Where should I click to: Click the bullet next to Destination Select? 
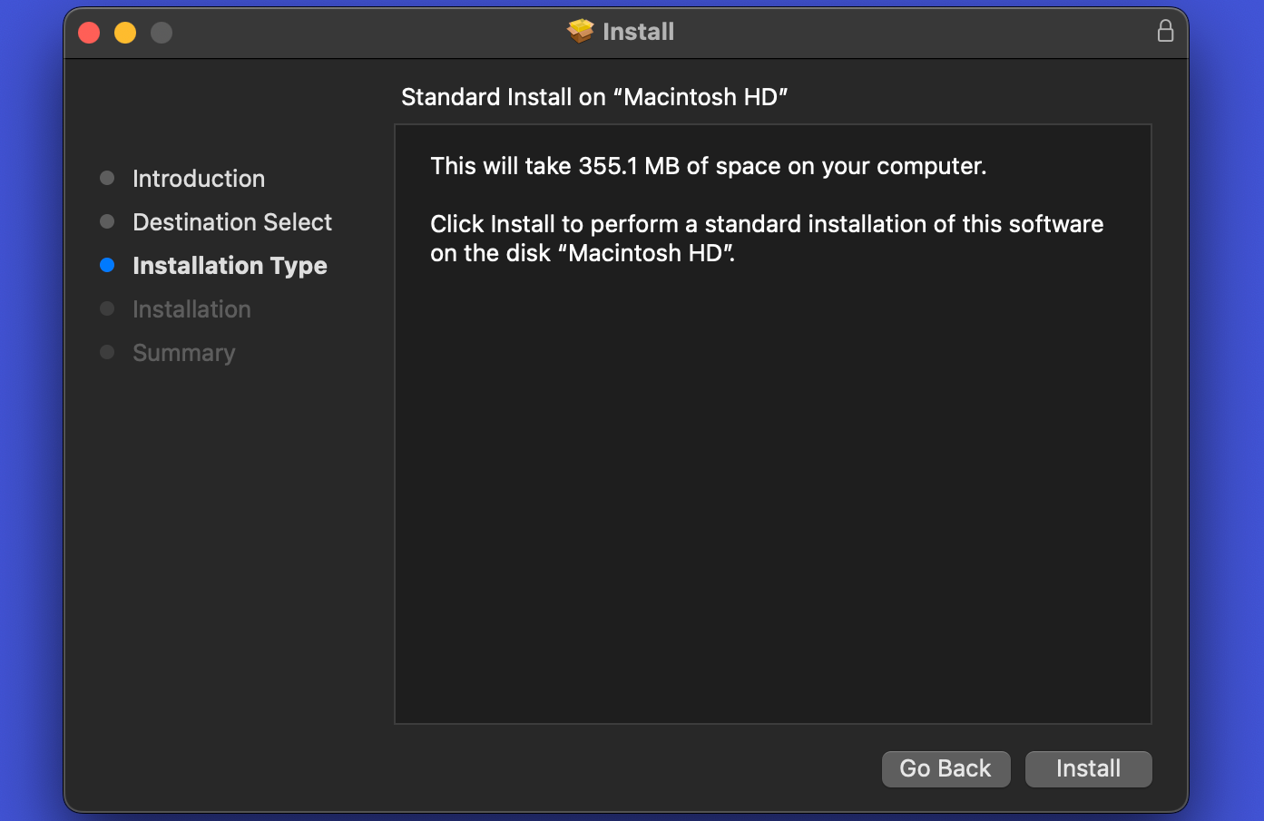click(107, 221)
